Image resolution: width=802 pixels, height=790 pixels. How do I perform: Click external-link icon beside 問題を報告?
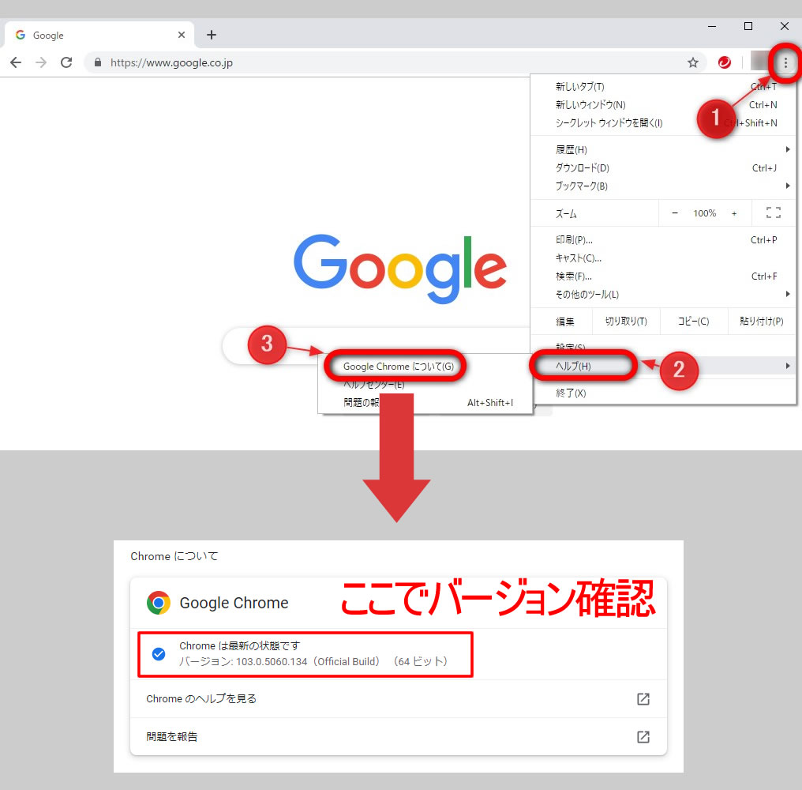click(x=643, y=737)
